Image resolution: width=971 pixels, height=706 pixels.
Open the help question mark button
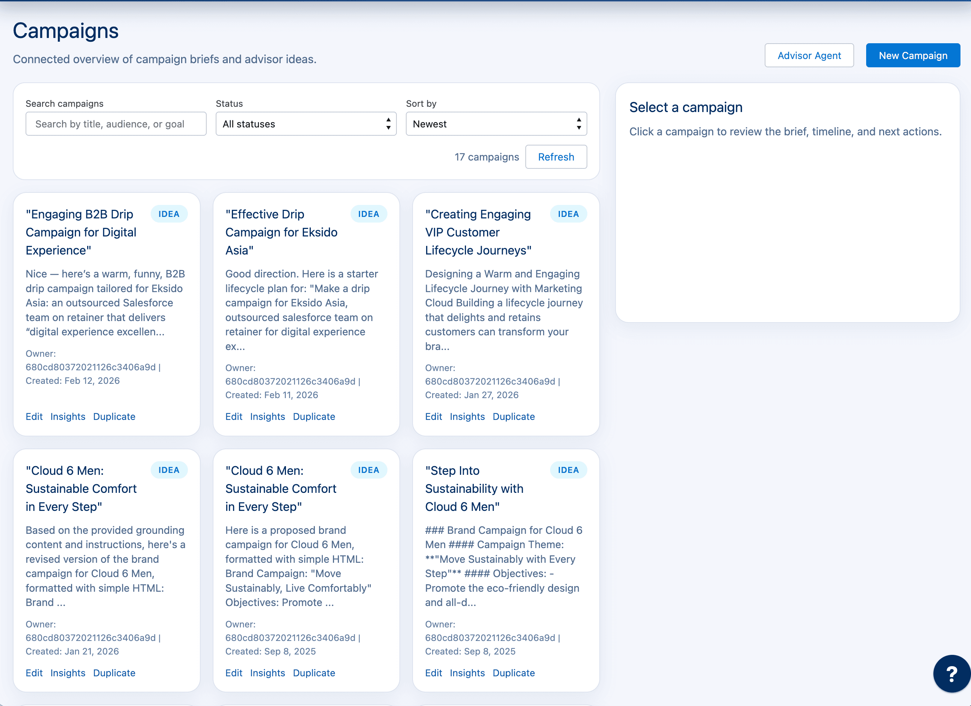(951, 673)
